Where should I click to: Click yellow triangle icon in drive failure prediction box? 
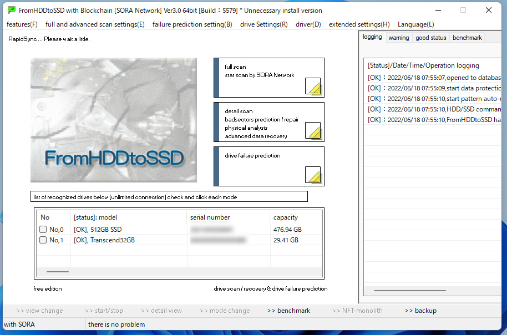tap(313, 175)
